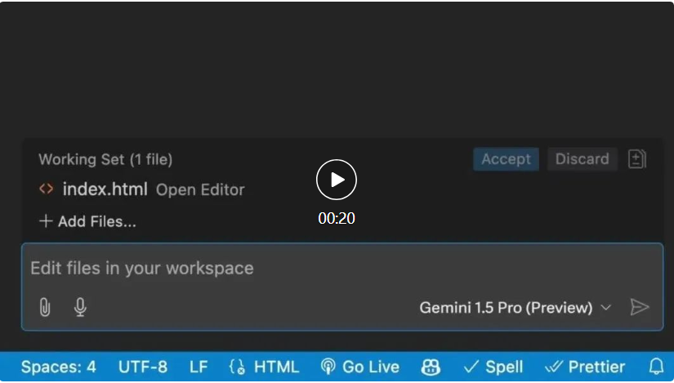Select the UTF-8 encoding indicator
The height and width of the screenshot is (383, 674).
click(x=143, y=367)
